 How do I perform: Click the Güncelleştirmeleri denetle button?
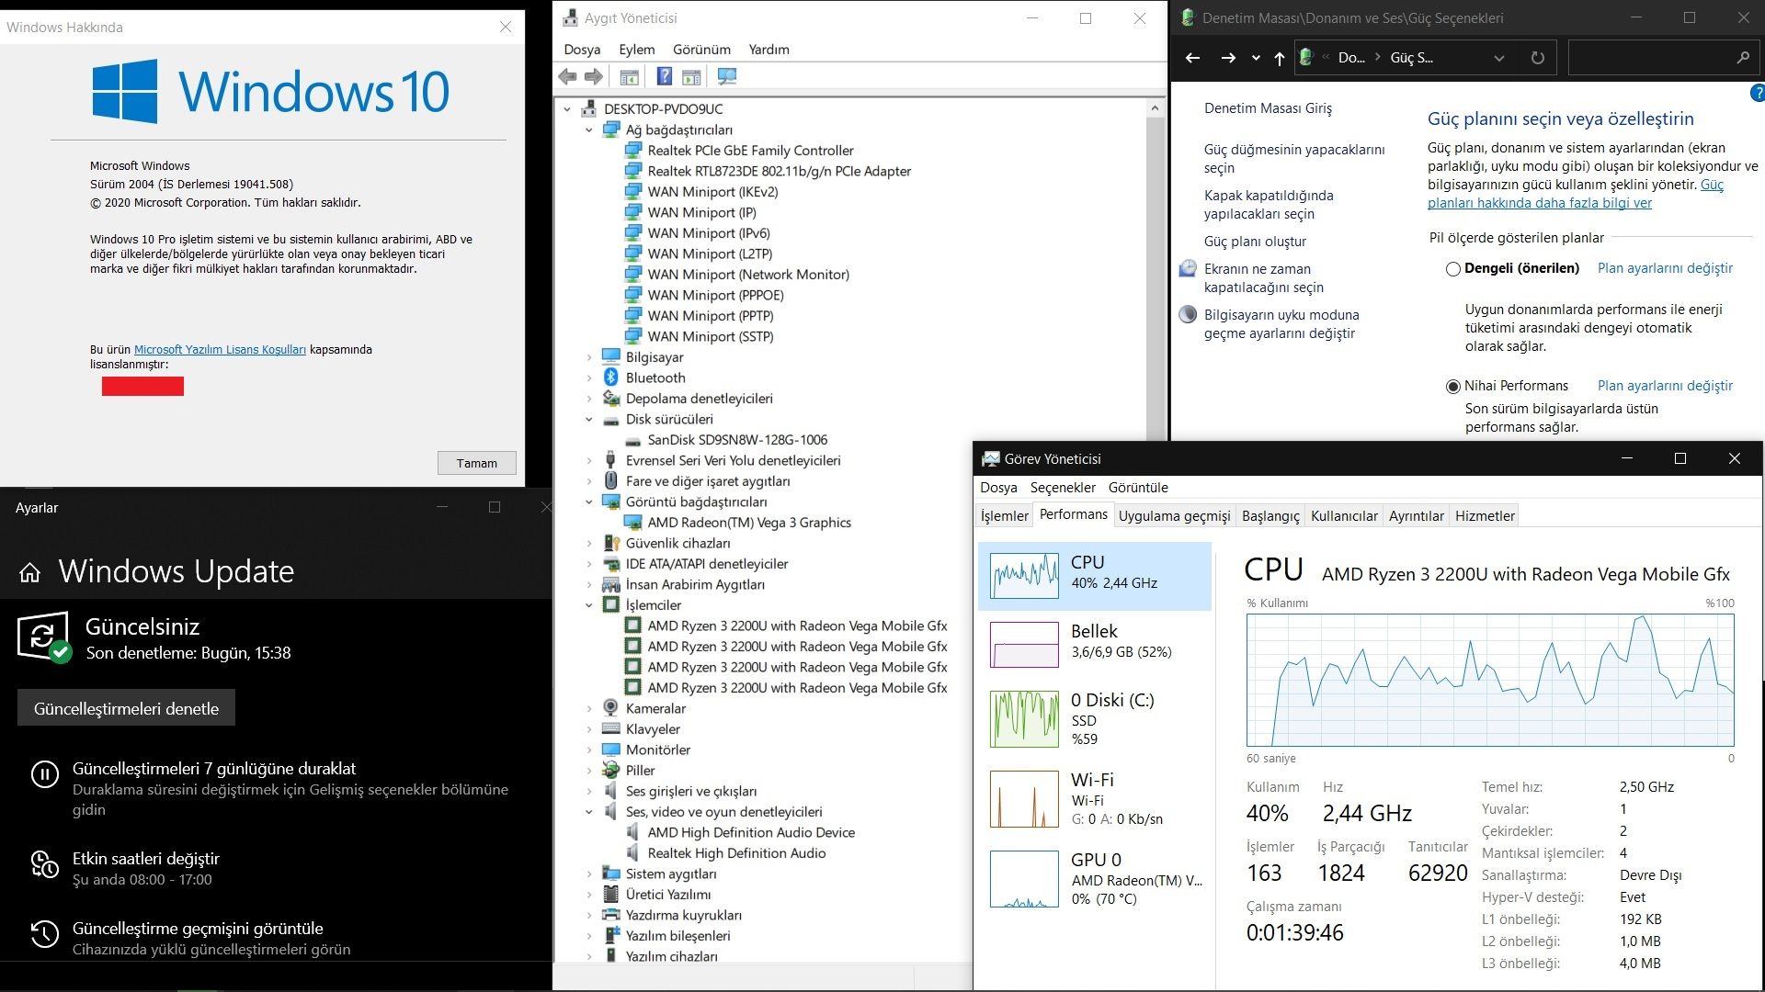tap(126, 708)
